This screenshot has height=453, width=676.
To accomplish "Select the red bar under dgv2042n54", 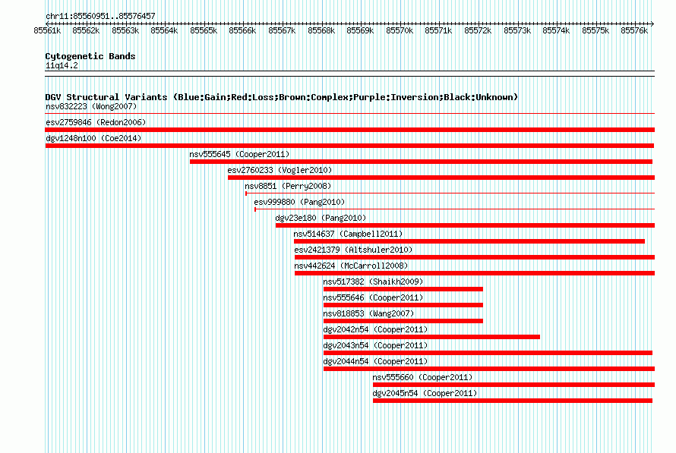I will [x=431, y=337].
